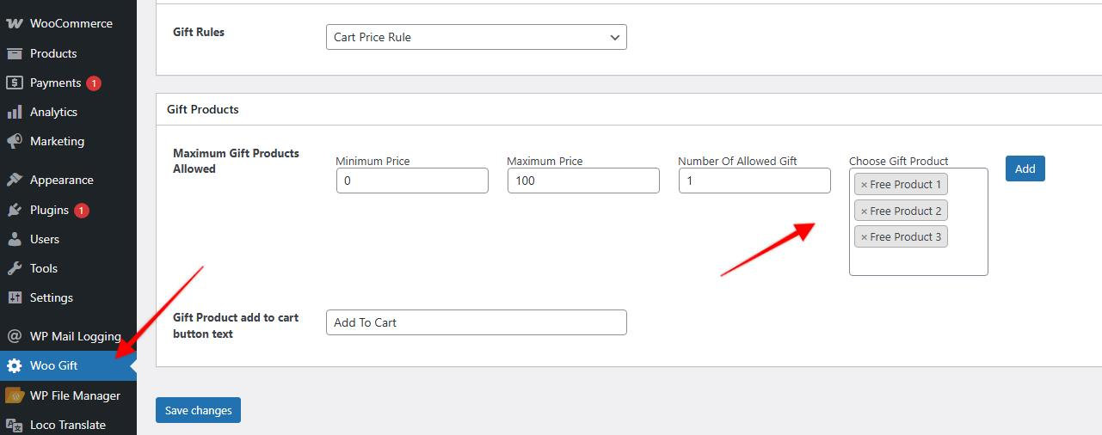Viewport: 1102px width, 435px height.
Task: Click the Add To Cart text field
Action: pyautogui.click(x=476, y=322)
